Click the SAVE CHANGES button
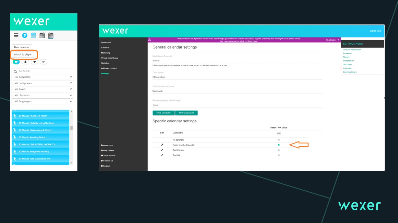This screenshot has height=223, width=398. point(163,113)
